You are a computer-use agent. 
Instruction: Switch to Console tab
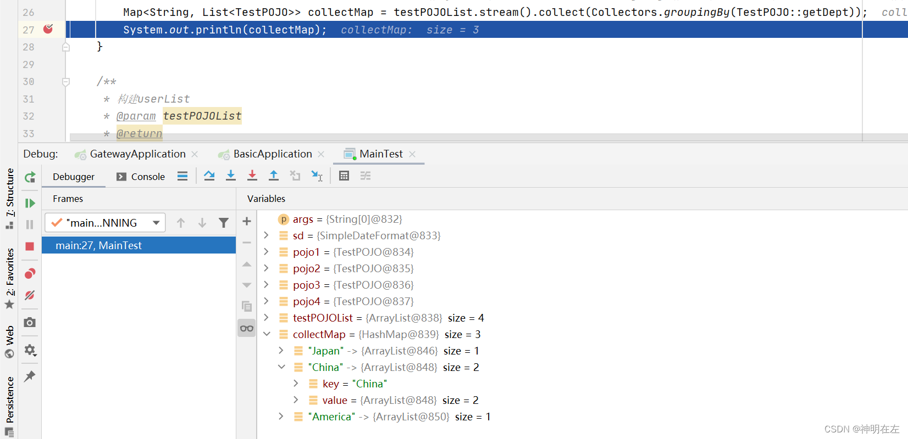point(141,177)
